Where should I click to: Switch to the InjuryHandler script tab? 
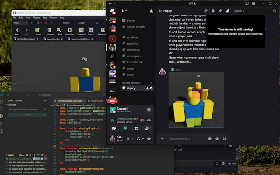(x=53, y=39)
